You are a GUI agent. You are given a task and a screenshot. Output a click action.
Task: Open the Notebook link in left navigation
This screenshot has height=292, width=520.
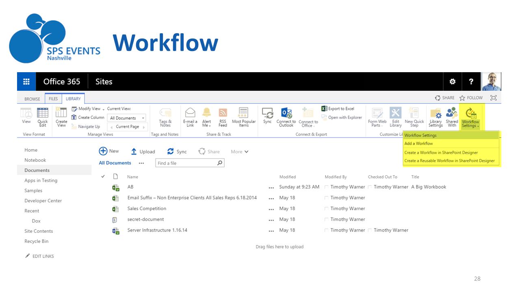pyautogui.click(x=35, y=160)
